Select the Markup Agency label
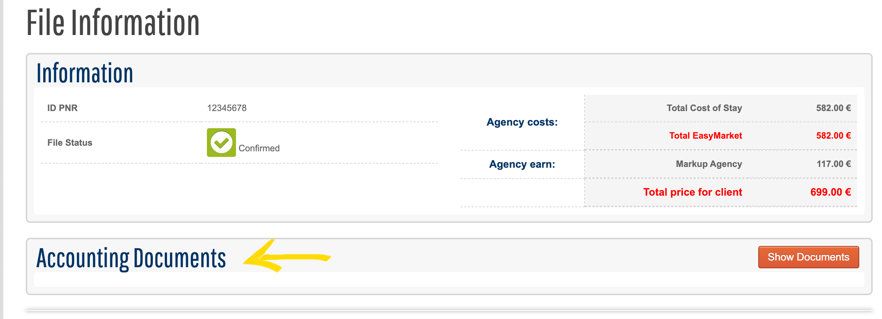882x319 pixels. tap(709, 164)
